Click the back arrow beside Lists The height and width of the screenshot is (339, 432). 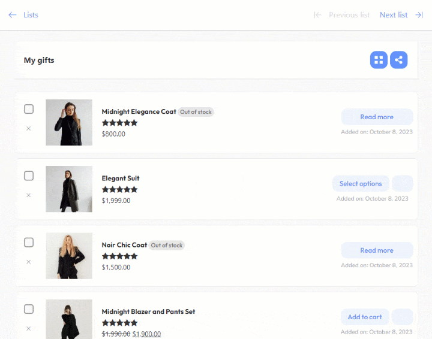click(13, 15)
